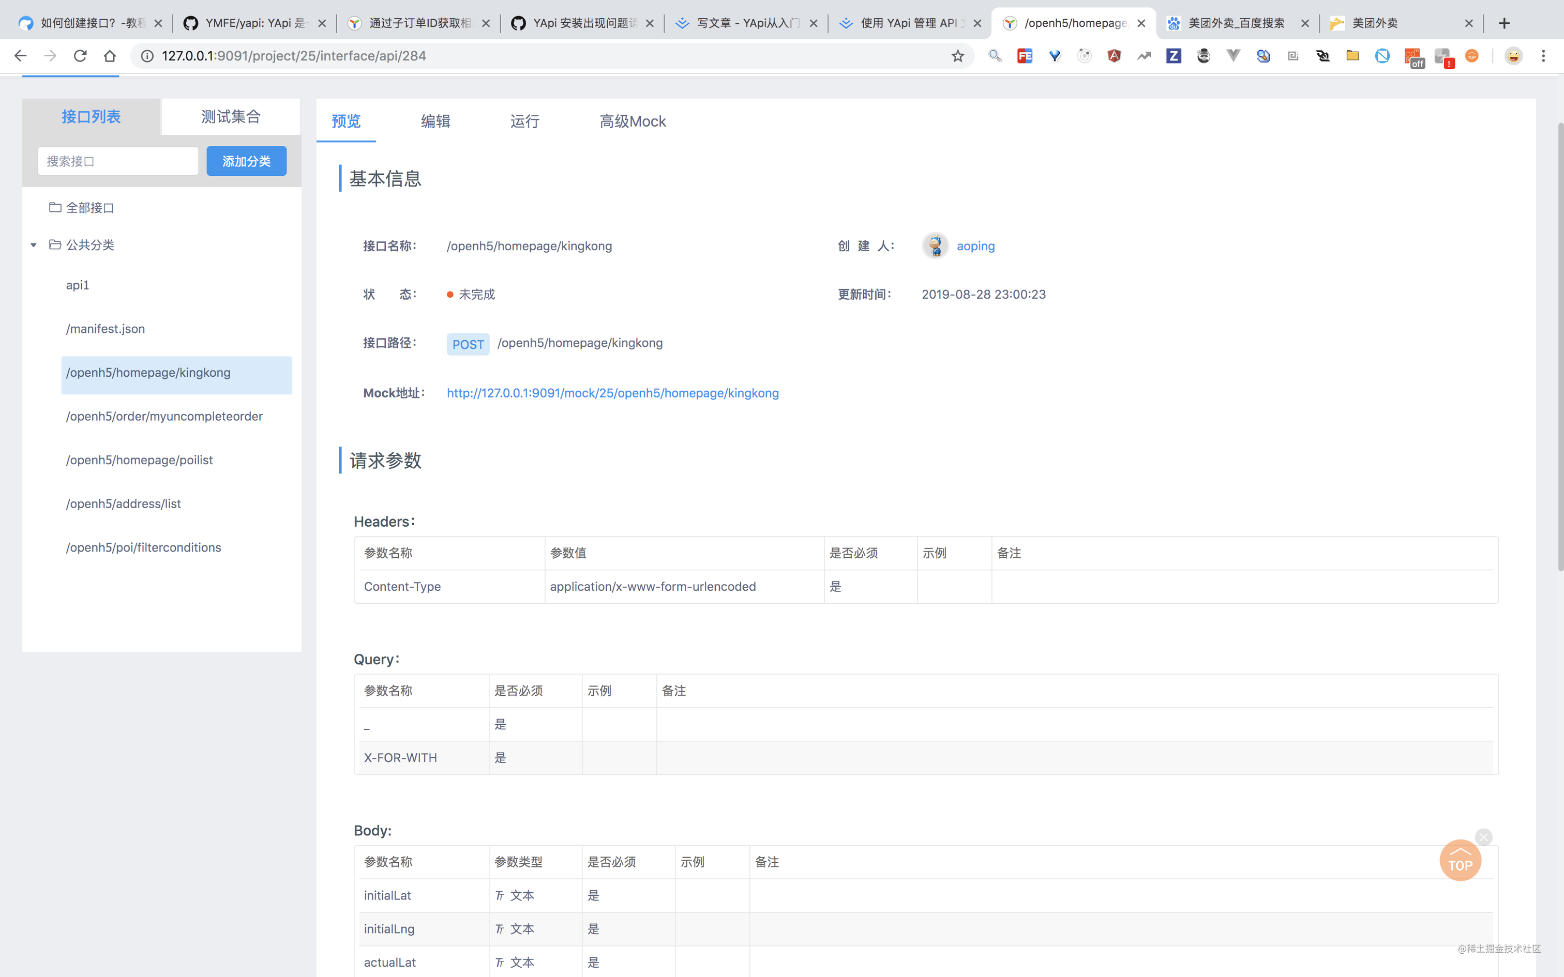1564x977 pixels.
Task: Open the Chrome three-dot menu
Action: click(x=1543, y=56)
